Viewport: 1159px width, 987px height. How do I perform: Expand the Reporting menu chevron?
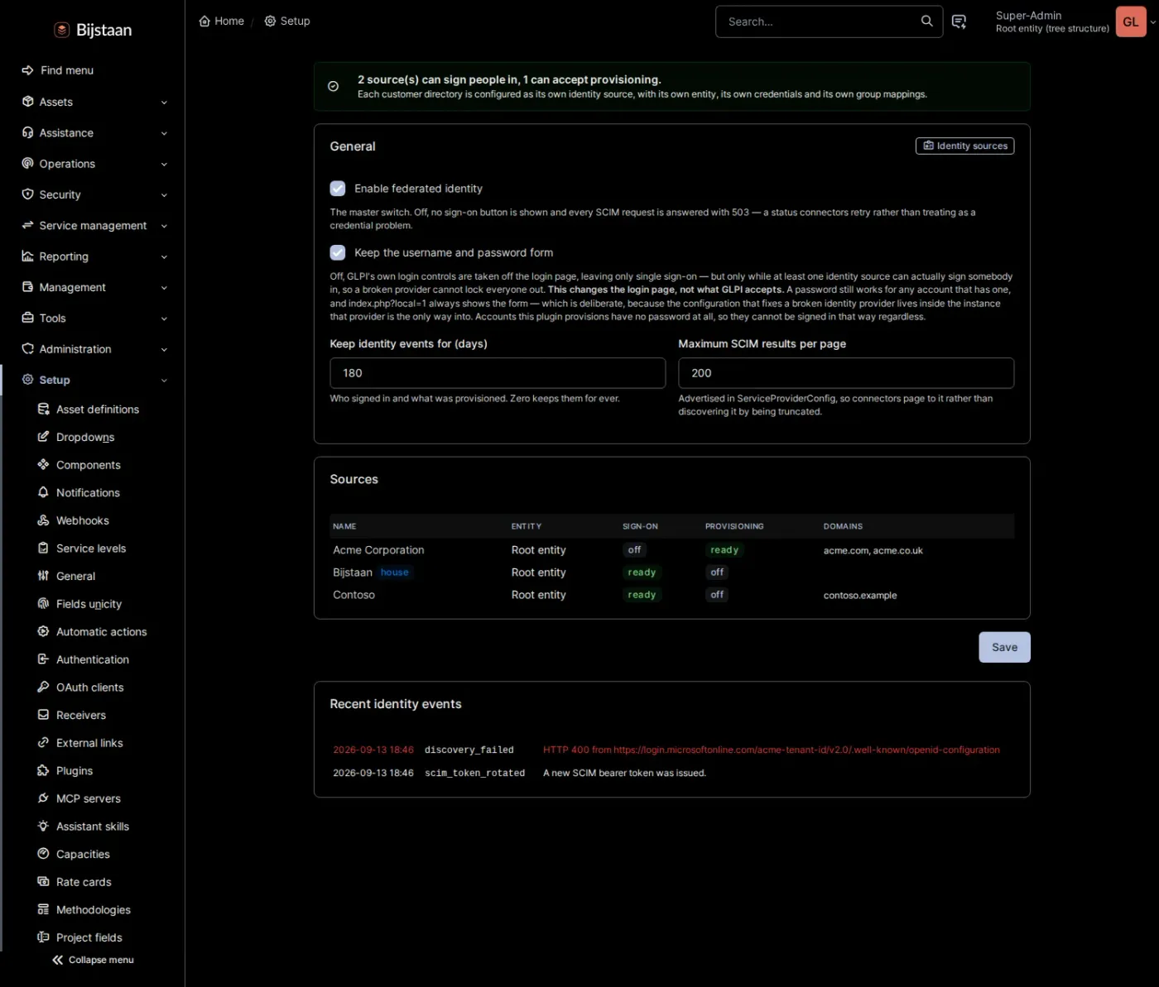(164, 257)
